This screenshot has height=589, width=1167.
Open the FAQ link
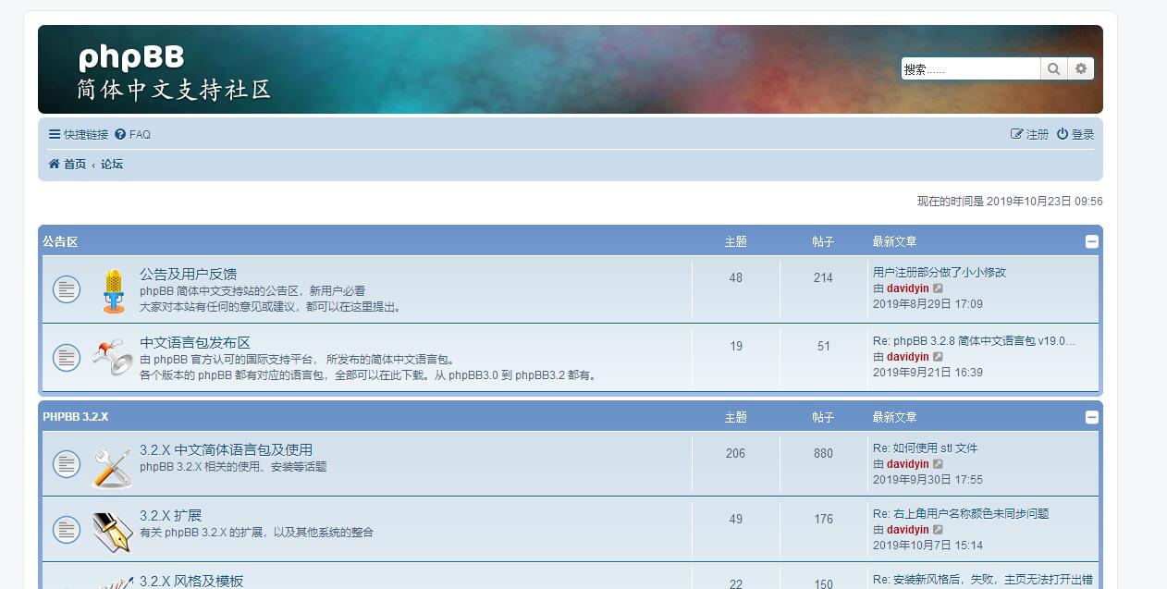pos(133,134)
